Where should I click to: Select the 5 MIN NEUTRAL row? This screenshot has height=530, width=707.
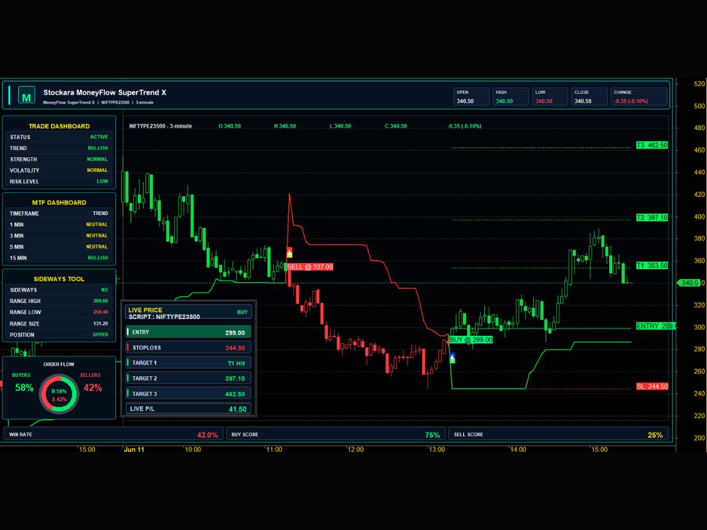(59, 247)
